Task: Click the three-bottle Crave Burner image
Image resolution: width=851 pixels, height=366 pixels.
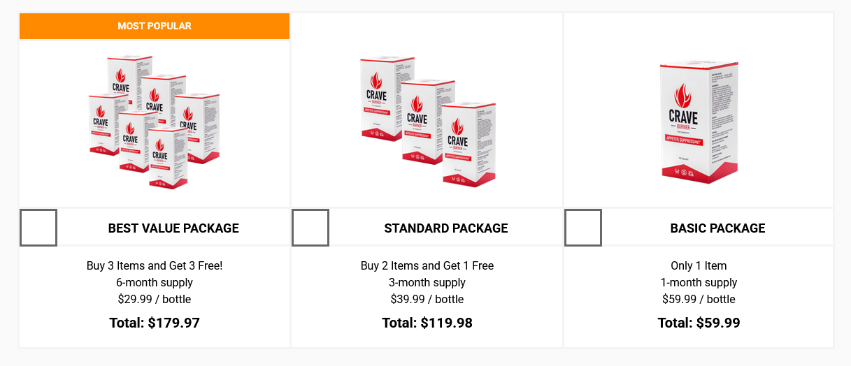Action: click(427, 121)
